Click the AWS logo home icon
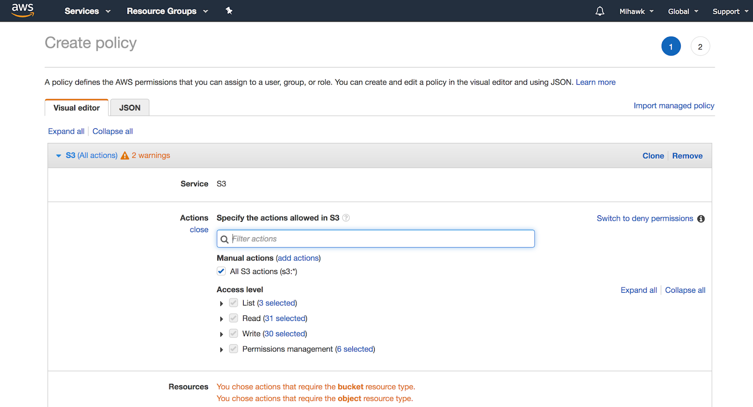753x407 pixels. pos(23,10)
